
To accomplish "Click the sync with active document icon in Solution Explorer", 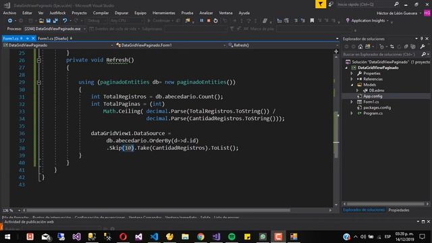I will pos(392,47).
